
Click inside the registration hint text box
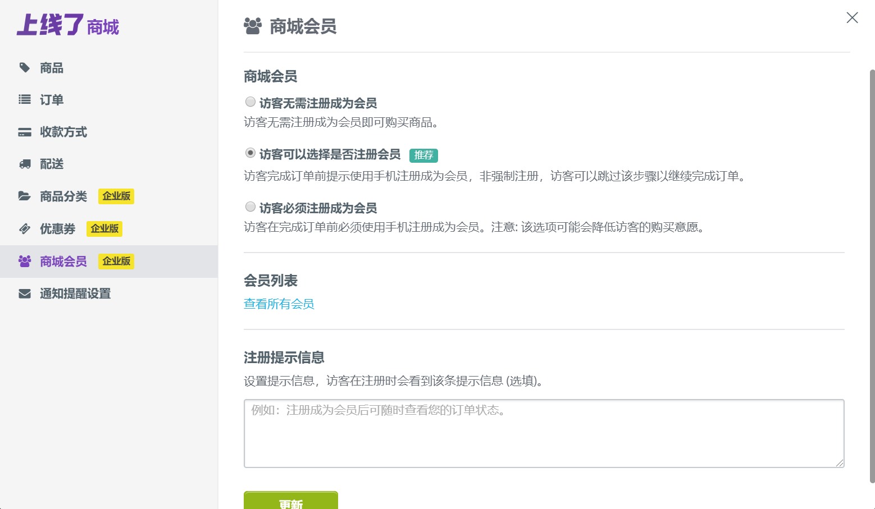[544, 432]
